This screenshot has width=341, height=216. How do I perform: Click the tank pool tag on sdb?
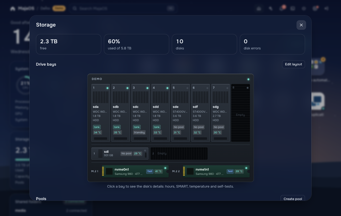pyautogui.click(x=117, y=127)
